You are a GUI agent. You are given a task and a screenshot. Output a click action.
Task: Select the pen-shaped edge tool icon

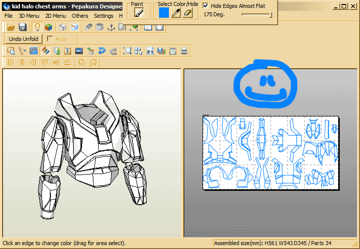click(x=88, y=27)
